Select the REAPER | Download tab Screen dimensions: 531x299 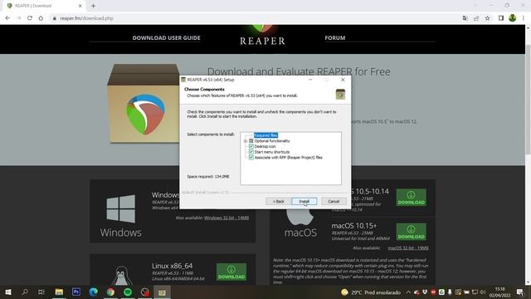coord(44,6)
